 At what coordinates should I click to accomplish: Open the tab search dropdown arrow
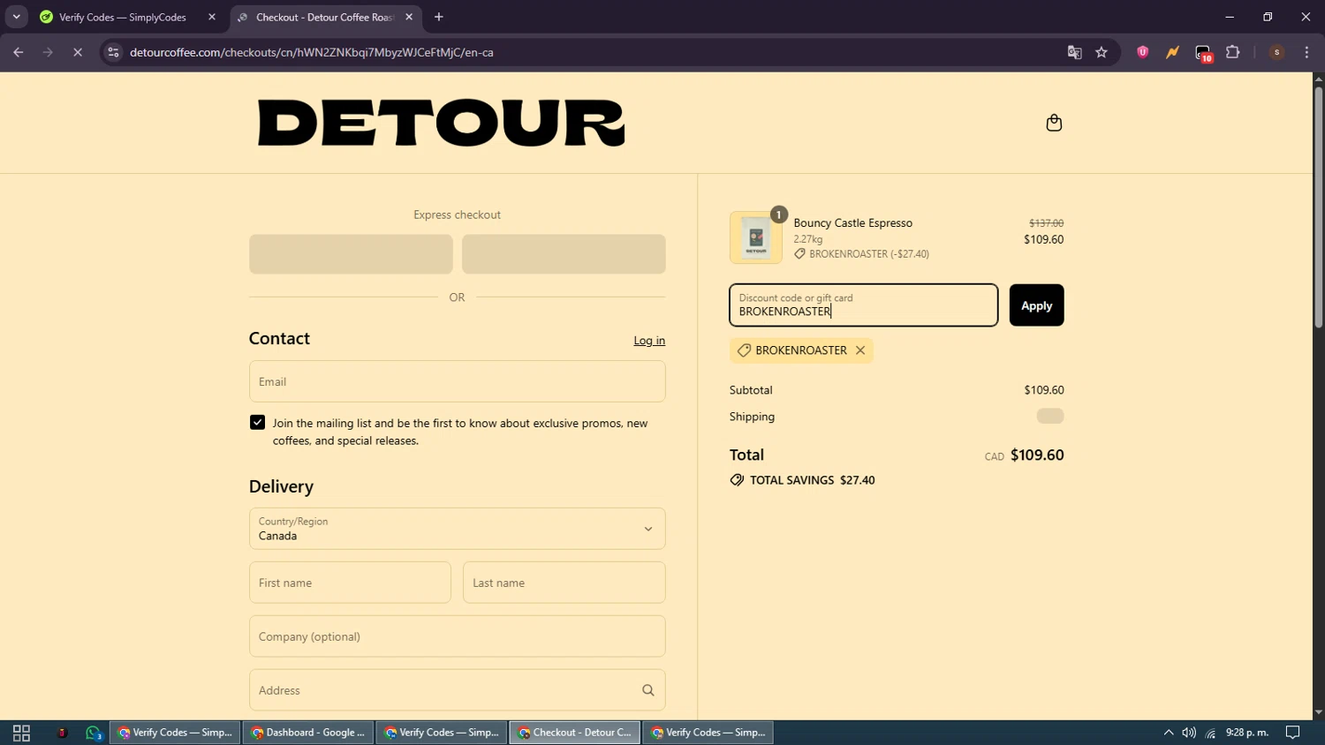pos(16,17)
